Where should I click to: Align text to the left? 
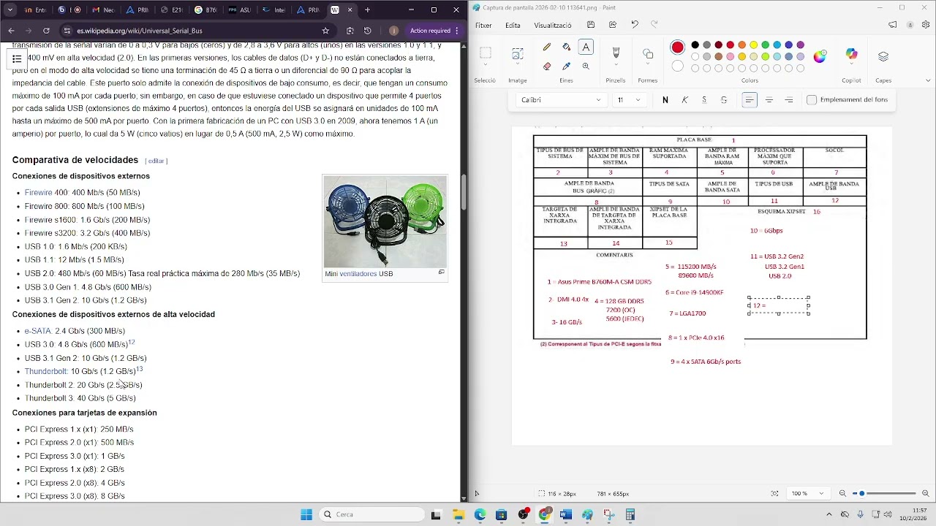pyautogui.click(x=750, y=100)
